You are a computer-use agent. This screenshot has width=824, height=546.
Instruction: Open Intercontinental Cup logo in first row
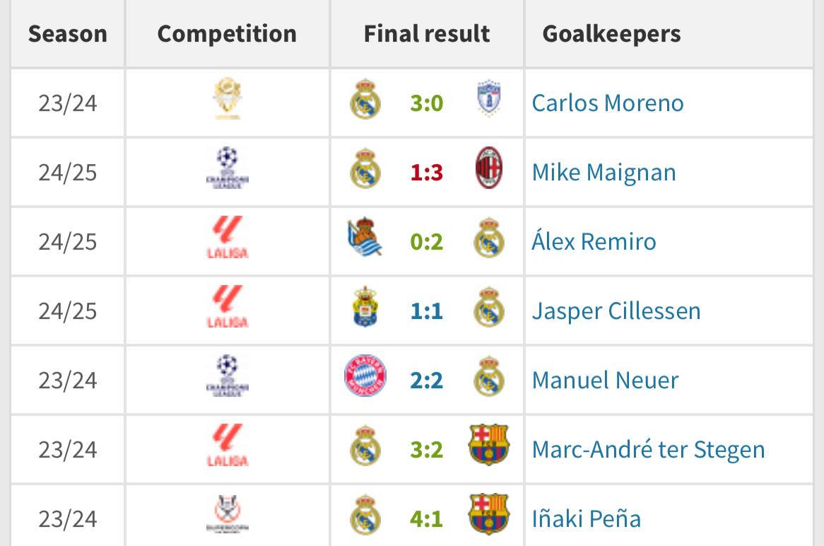point(228,98)
